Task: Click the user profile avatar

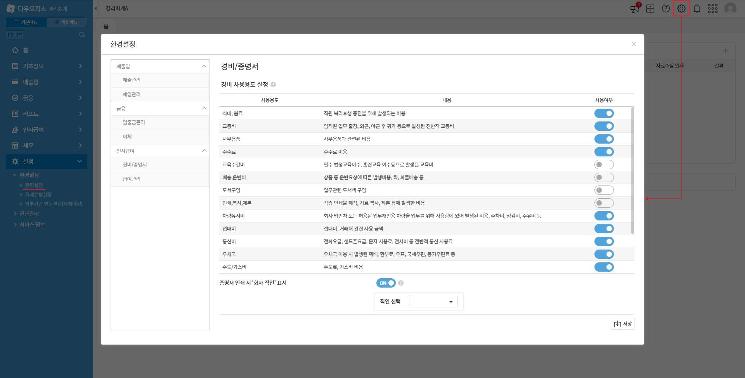Action: point(730,9)
